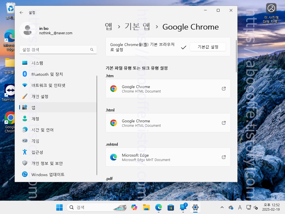This screenshot has height=214, width=285.
Task: Change the .htm default app card
Action: tap(168, 89)
